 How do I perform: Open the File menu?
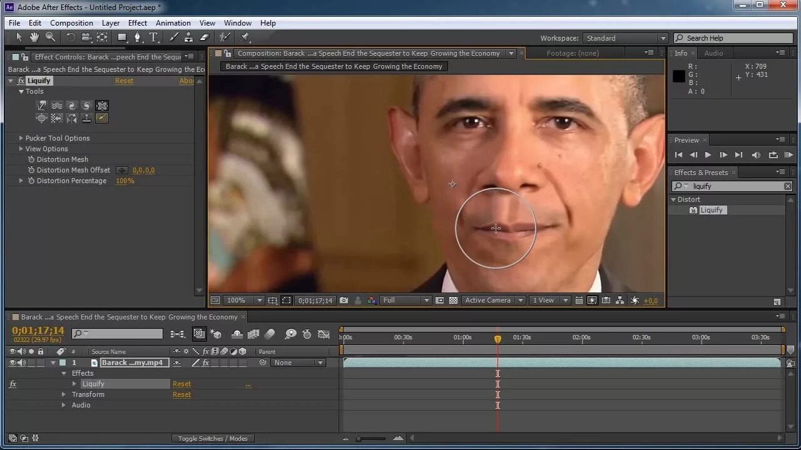pos(14,23)
